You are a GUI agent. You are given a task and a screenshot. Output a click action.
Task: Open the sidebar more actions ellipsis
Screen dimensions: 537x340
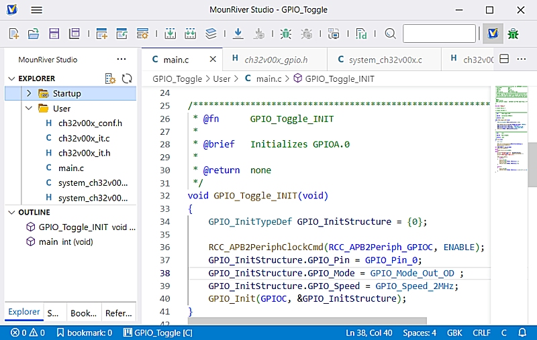(121, 59)
